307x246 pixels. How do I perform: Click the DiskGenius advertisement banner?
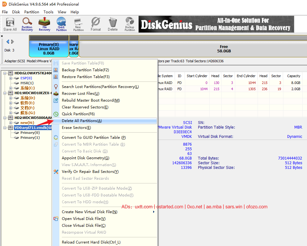tap(216, 24)
